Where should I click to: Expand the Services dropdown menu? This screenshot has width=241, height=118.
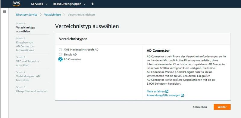point(39,4)
